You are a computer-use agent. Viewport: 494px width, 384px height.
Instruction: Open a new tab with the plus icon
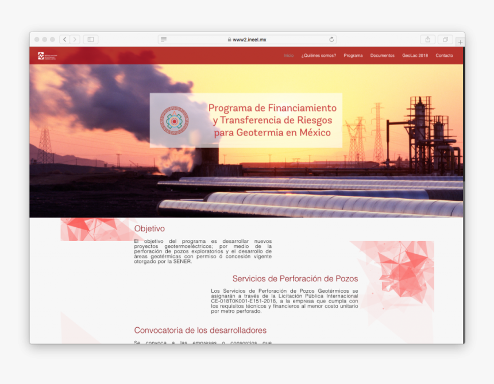pos(460,41)
